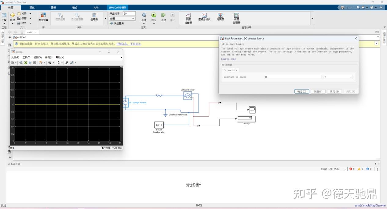Select the zoom tool in the Scope toolbar
This screenshot has width=387, height=209.
coord(50,63)
